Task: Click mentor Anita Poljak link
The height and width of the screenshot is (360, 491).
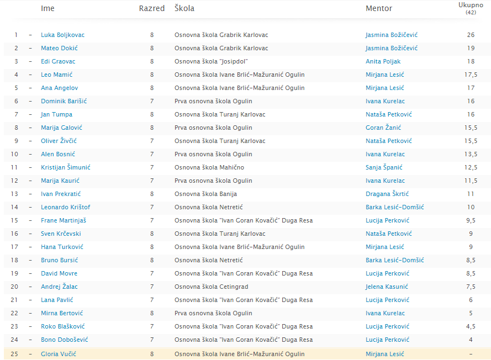Action: coord(383,61)
